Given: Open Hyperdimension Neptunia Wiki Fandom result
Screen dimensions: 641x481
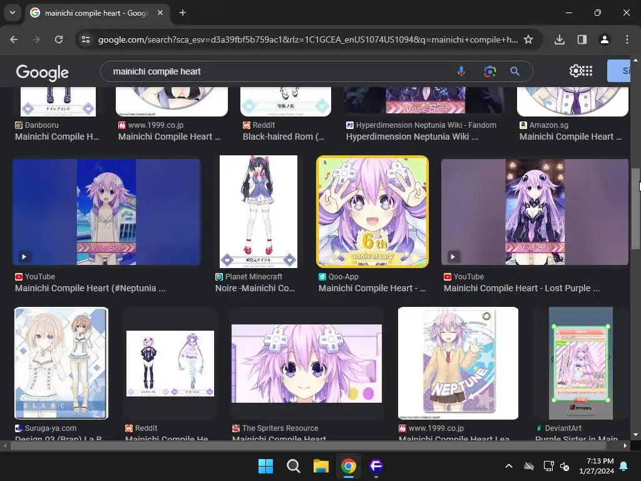Looking at the screenshot, I should coord(412,137).
